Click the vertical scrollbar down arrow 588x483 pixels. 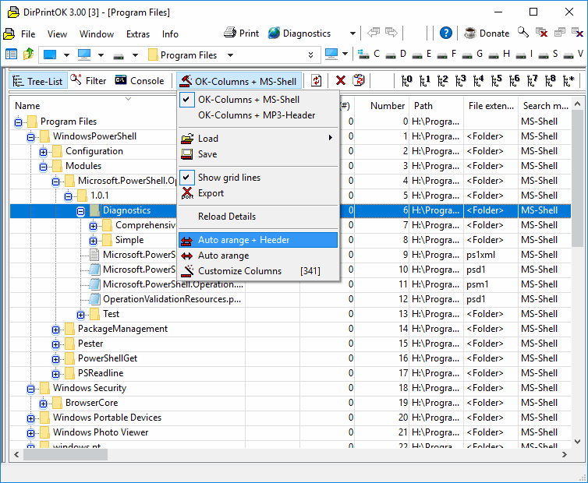(578, 442)
